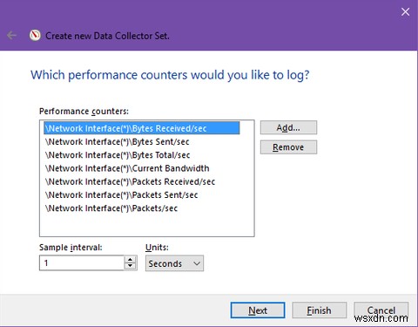Click the Remove button
The width and height of the screenshot is (418, 327).
coord(288,147)
